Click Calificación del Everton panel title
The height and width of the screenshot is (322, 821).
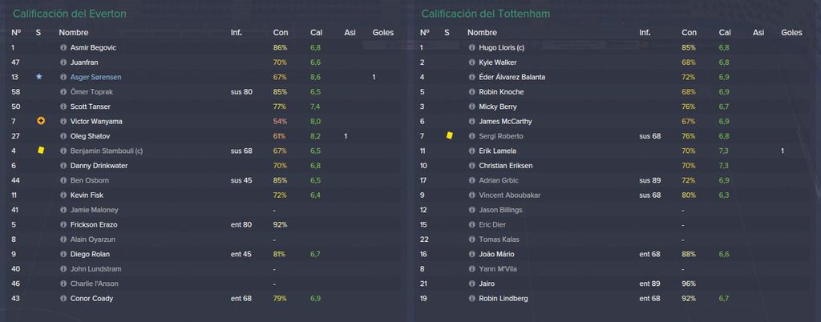(x=70, y=14)
